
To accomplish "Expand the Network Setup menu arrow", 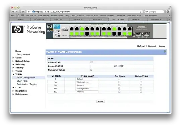I will [x=13, y=61].
